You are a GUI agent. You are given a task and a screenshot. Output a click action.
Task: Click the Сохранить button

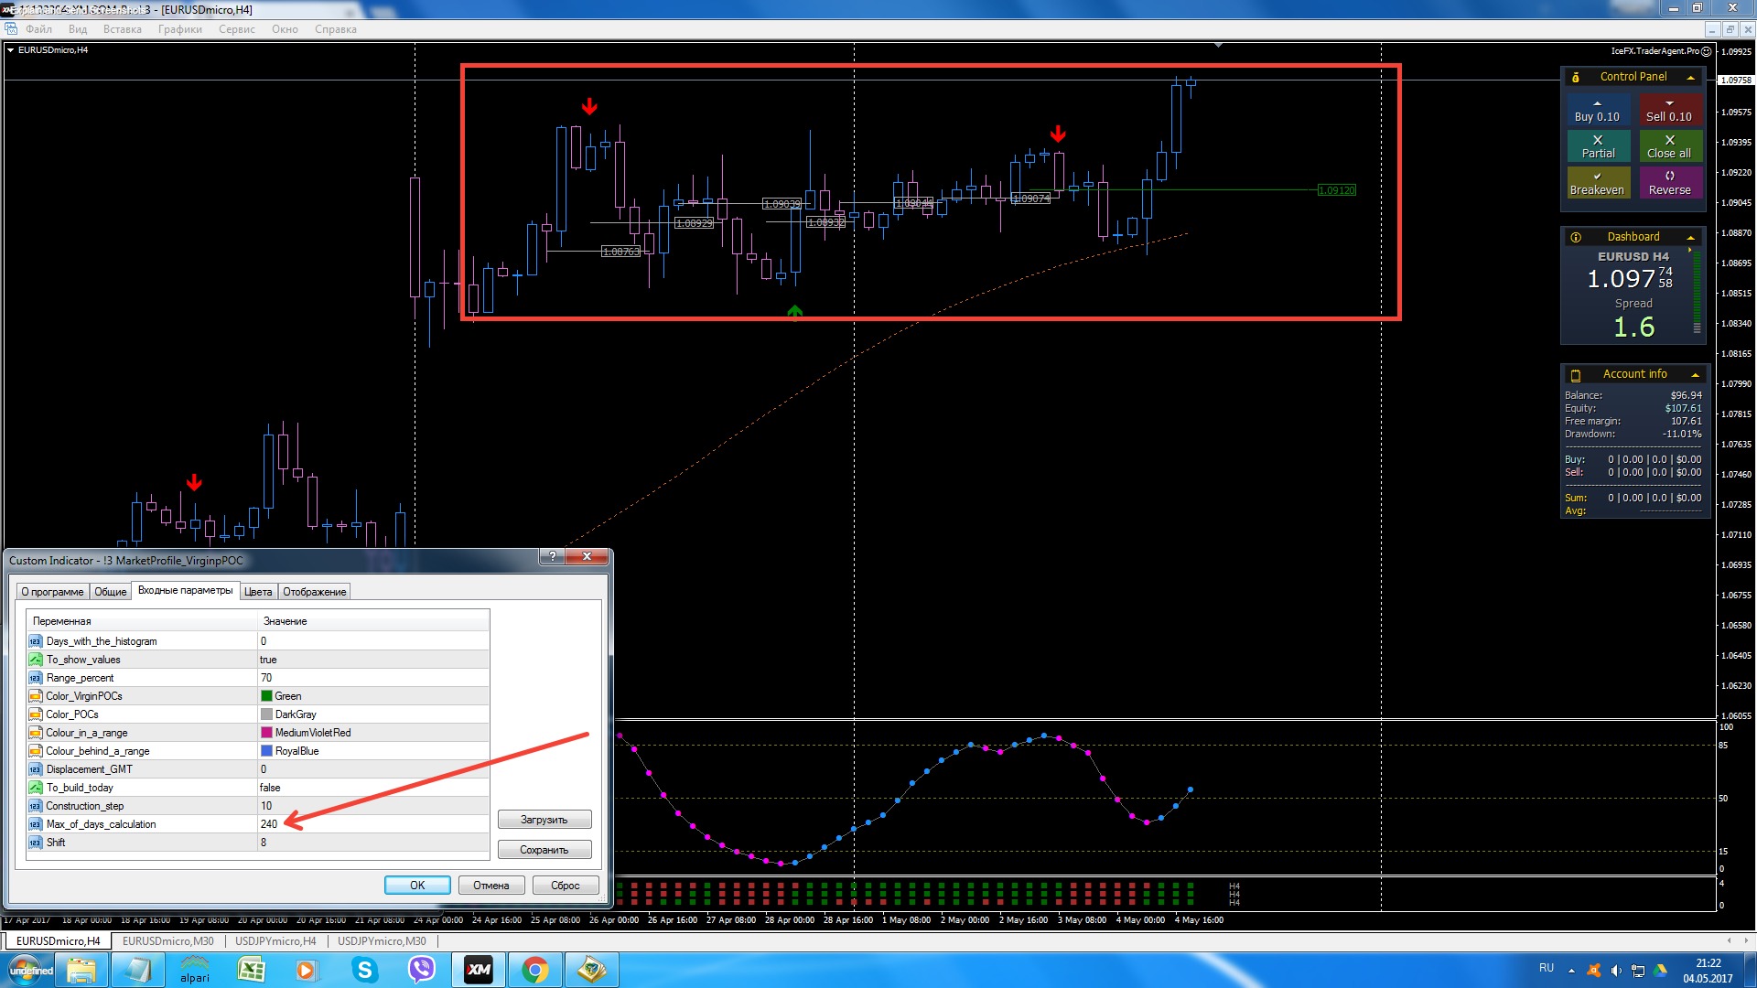(x=544, y=850)
